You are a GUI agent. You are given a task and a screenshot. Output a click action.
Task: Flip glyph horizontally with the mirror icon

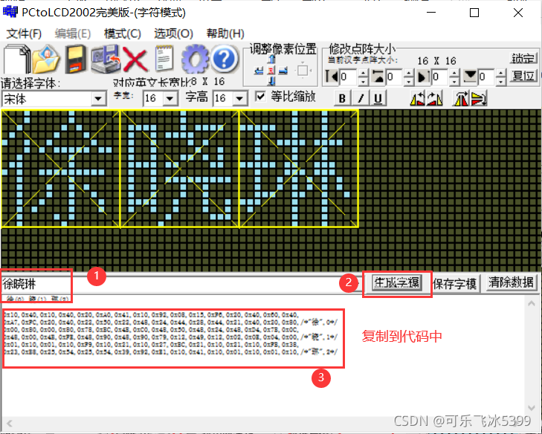461,99
